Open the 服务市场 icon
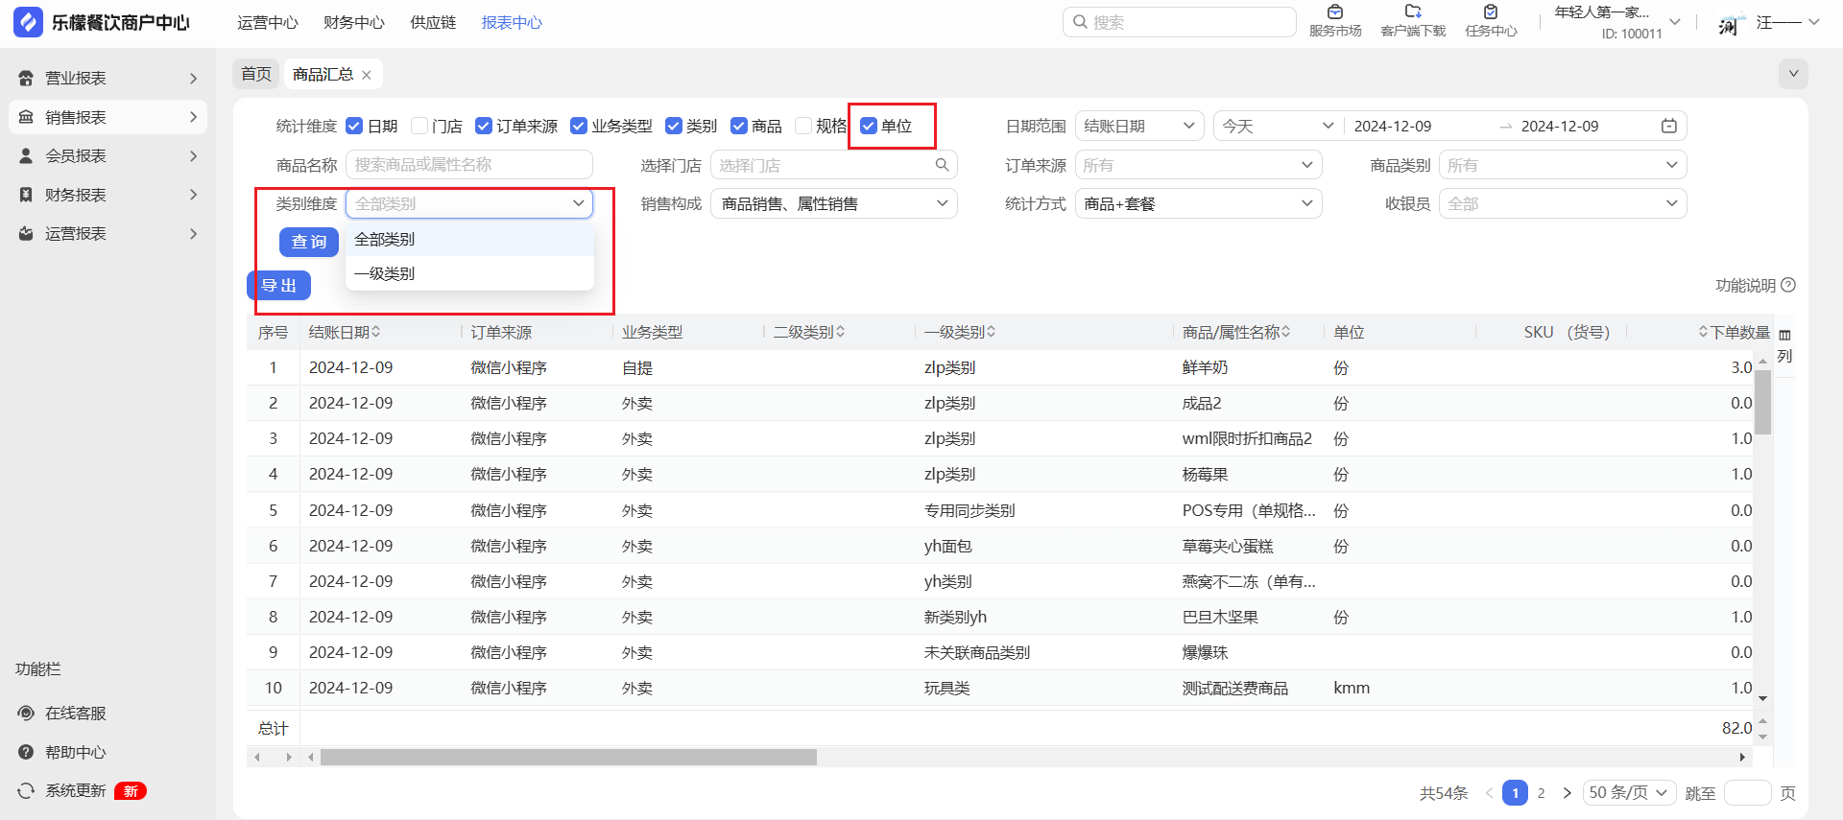 [1335, 12]
